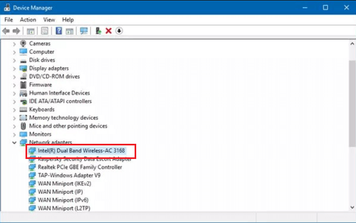Viewport: 356px width, 223px height.
Task: Click the DVD/CD-ROM drives disc icon
Action: [23, 77]
